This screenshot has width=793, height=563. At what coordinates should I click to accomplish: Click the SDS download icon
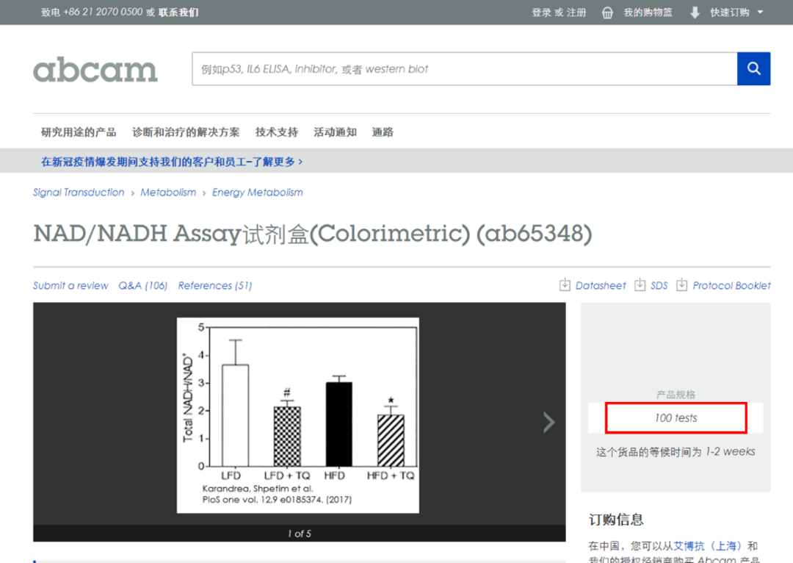pos(640,284)
